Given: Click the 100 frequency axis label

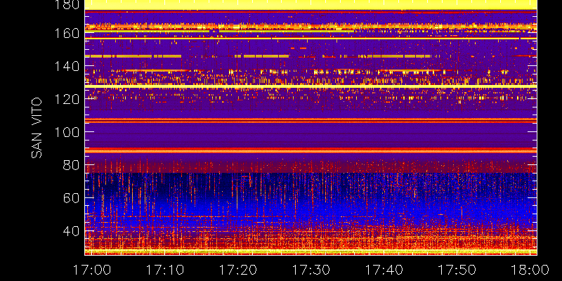Looking at the screenshot, I should click(x=67, y=132).
